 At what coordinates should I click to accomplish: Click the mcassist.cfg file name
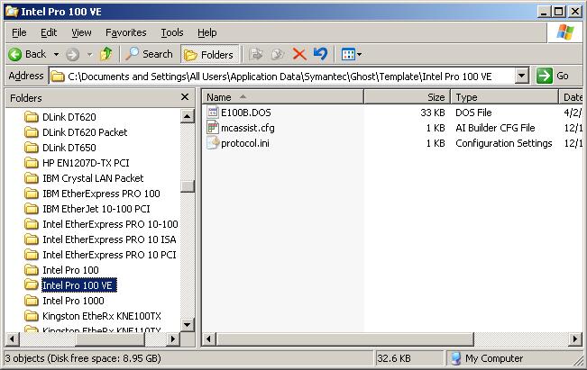pyautogui.click(x=248, y=128)
